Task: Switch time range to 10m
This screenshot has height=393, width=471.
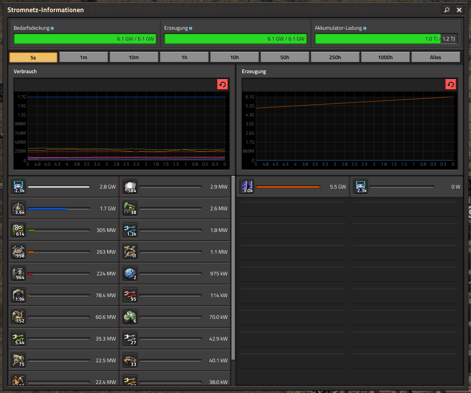Action: [134, 57]
